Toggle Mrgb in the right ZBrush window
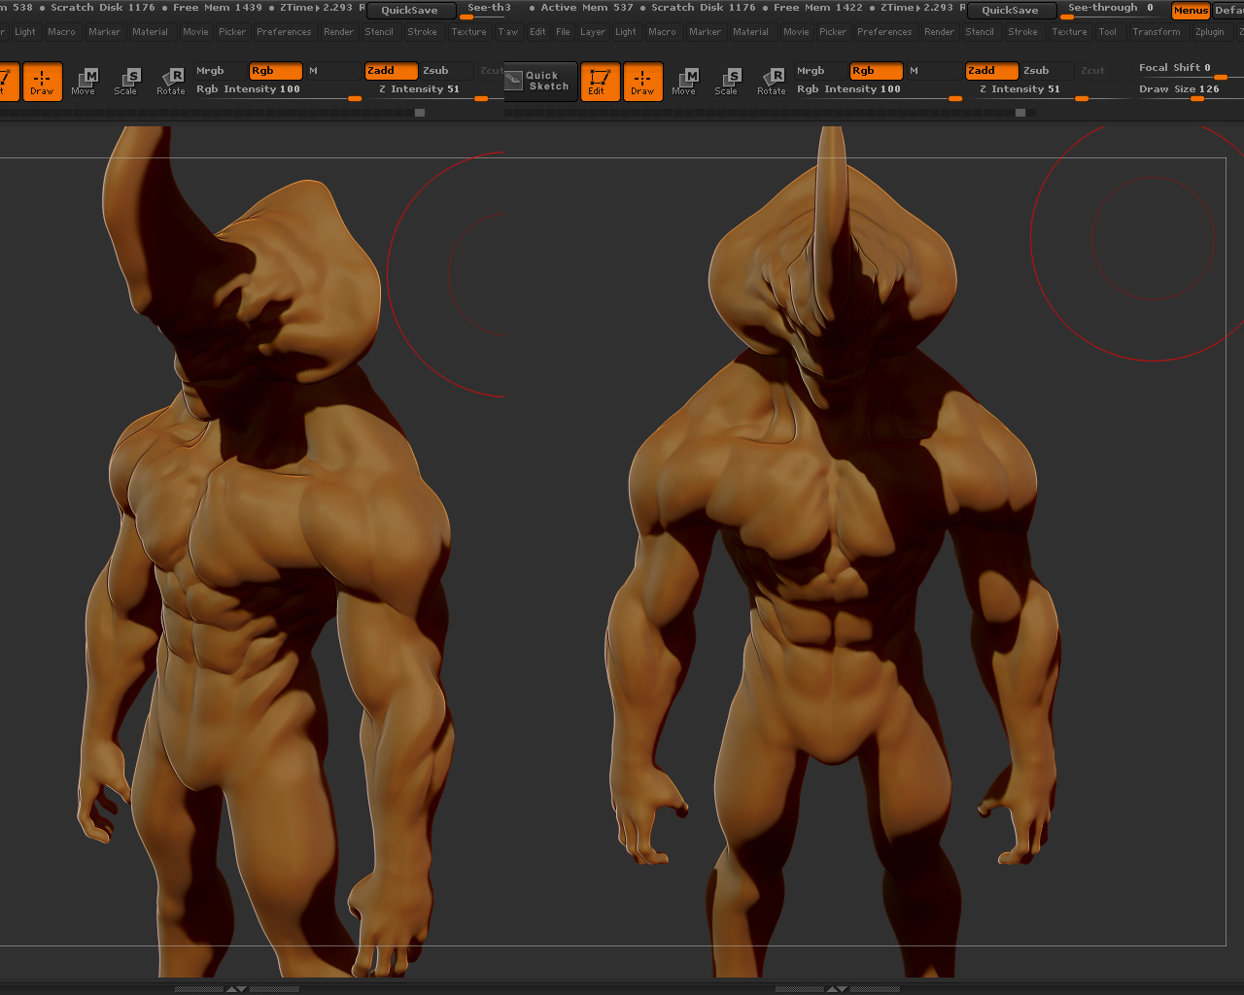Image resolution: width=1244 pixels, height=995 pixels. tap(820, 71)
